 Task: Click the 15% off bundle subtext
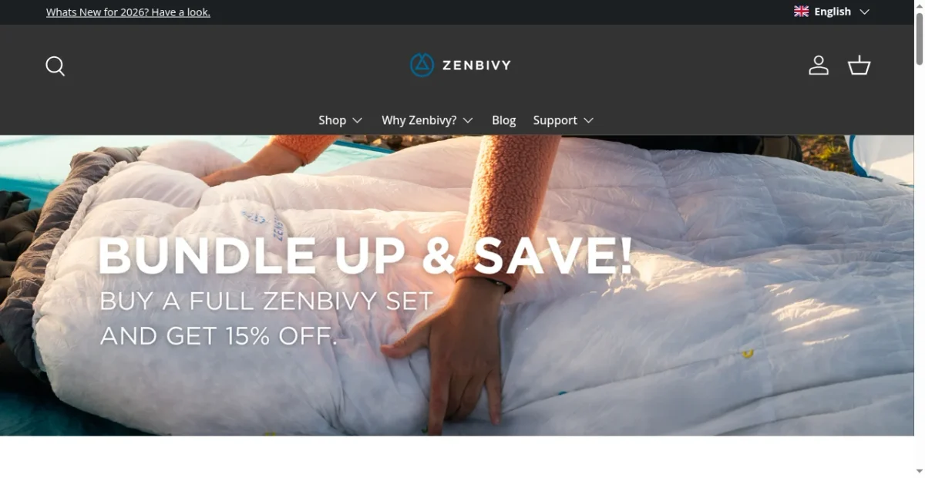click(266, 318)
